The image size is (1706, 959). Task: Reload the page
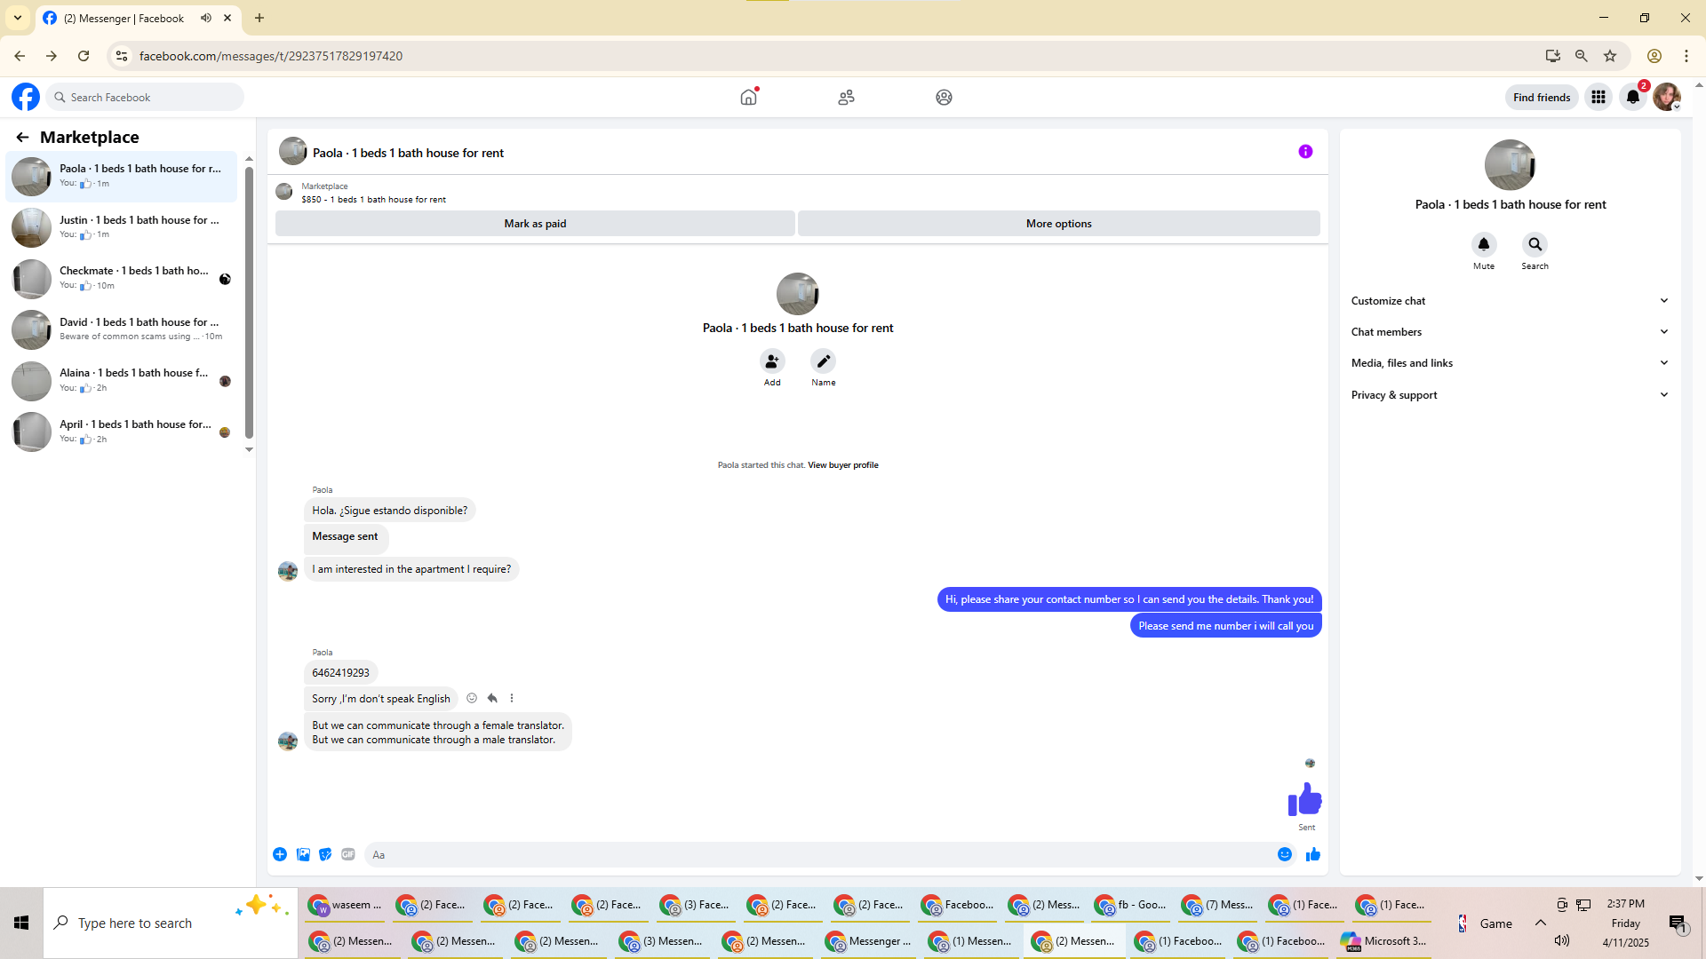(84, 56)
